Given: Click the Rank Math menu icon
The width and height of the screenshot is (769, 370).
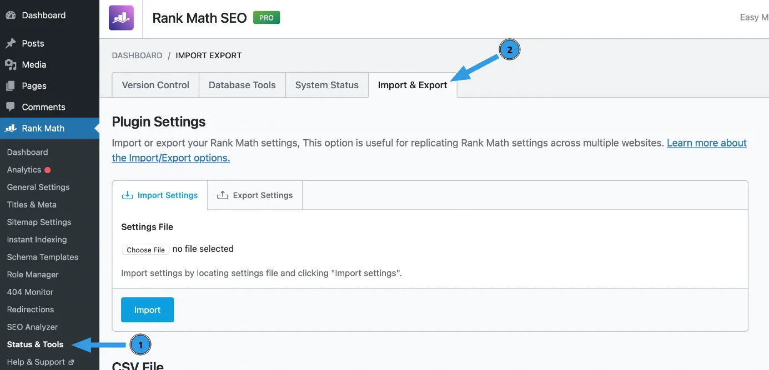Looking at the screenshot, I should click(x=11, y=128).
